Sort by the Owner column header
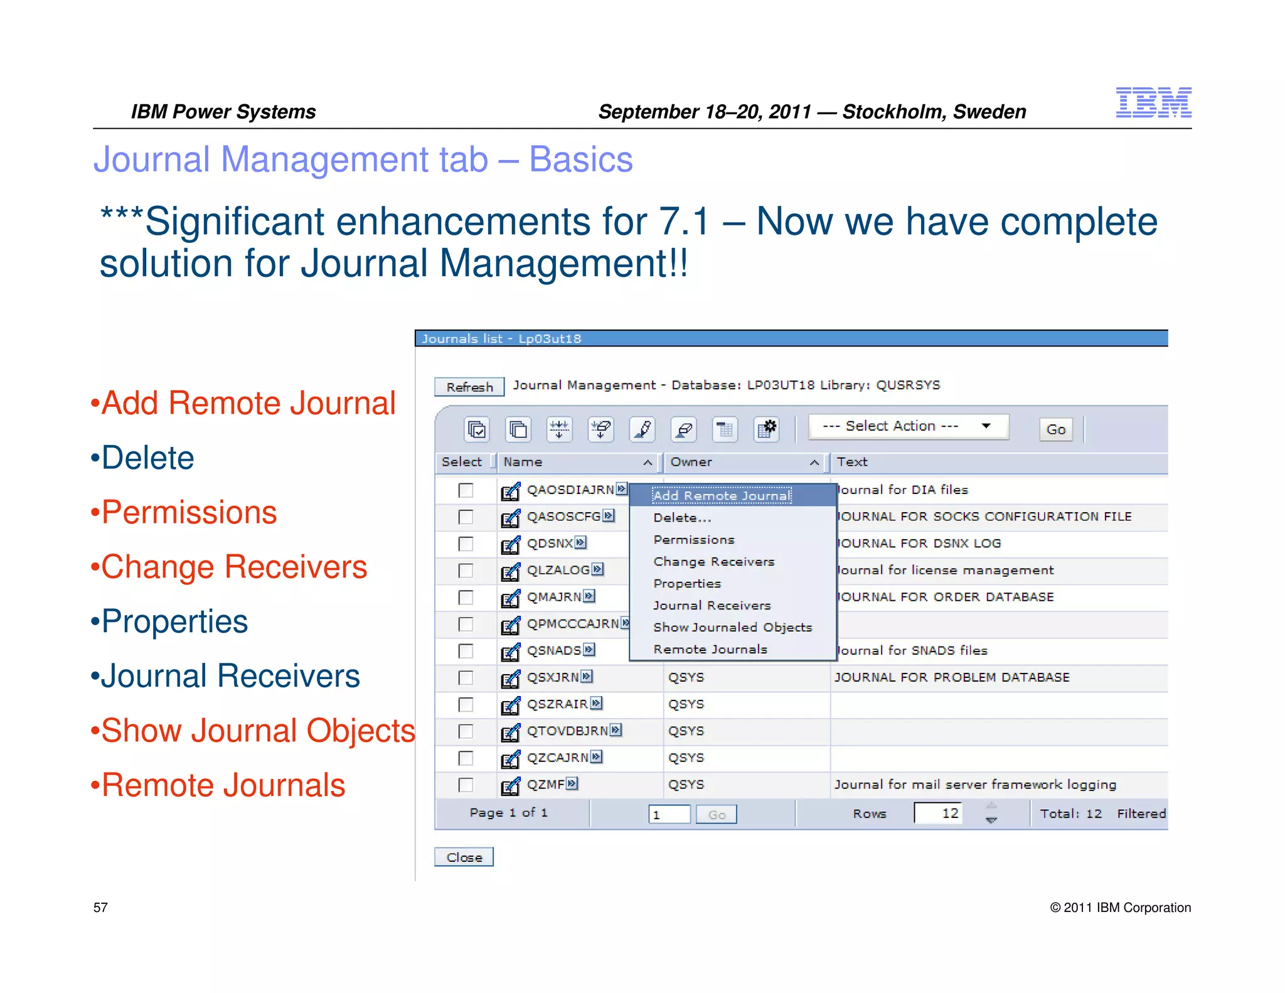 (x=745, y=463)
